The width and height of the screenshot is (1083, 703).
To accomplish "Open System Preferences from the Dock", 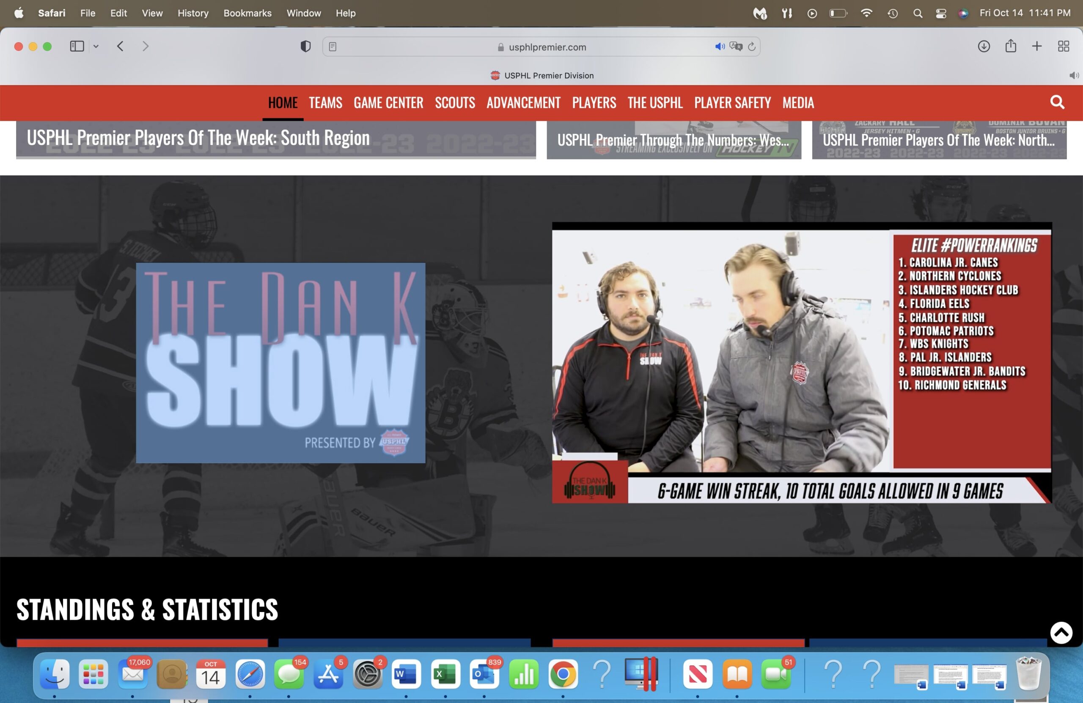I will 367,673.
